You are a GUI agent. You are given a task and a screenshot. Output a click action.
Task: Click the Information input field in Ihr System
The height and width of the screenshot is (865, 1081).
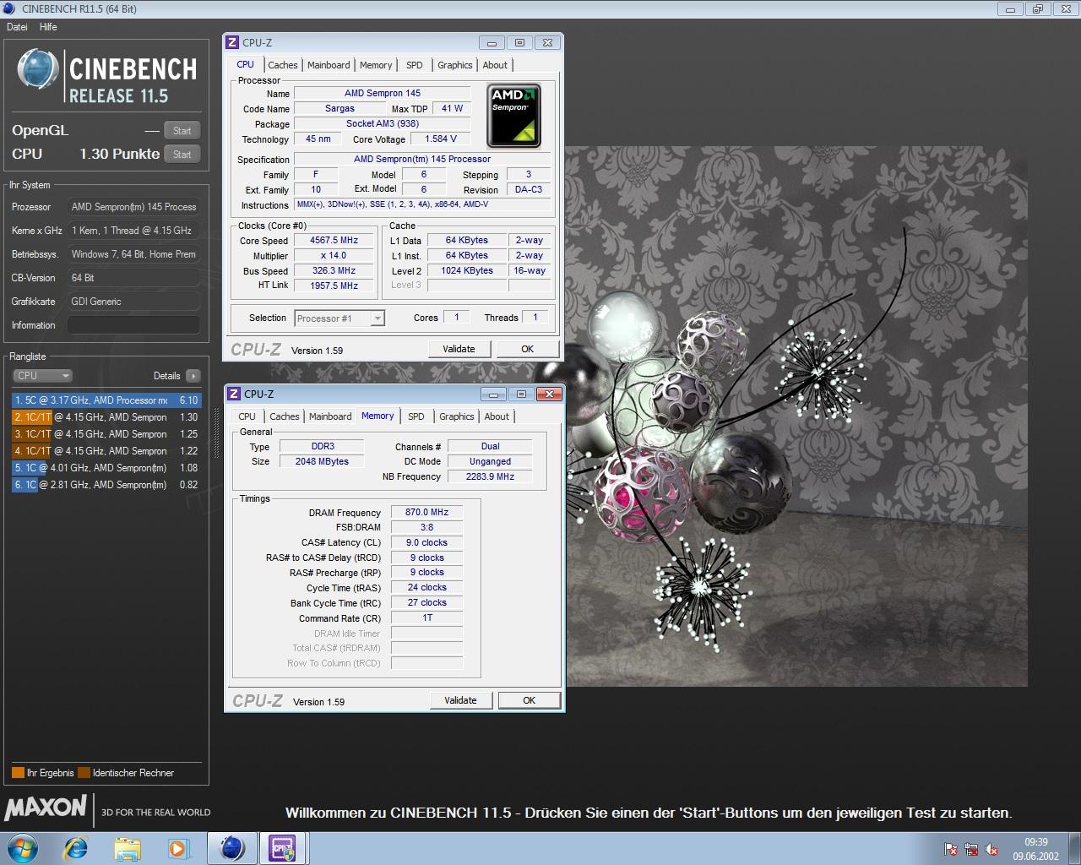tap(133, 325)
